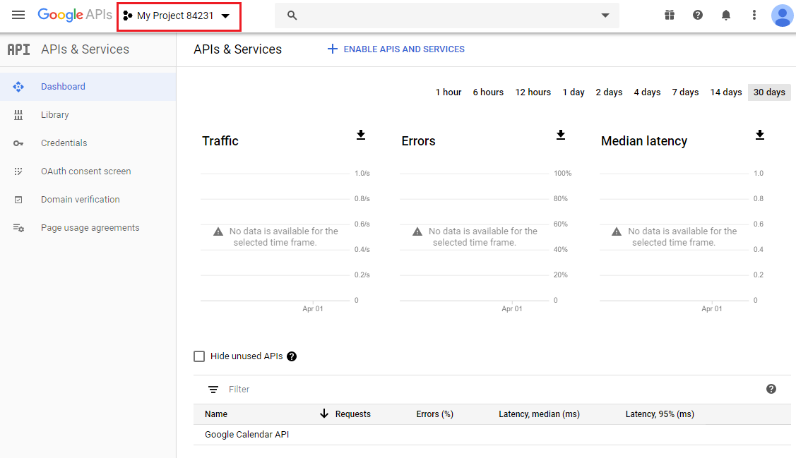Select the 7 days time range
Screen dimensions: 796x458
(x=685, y=92)
